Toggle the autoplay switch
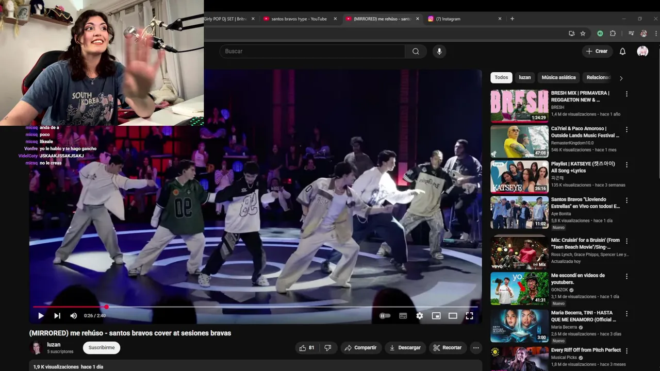Viewport: 660px width, 371px height. pyautogui.click(x=385, y=316)
